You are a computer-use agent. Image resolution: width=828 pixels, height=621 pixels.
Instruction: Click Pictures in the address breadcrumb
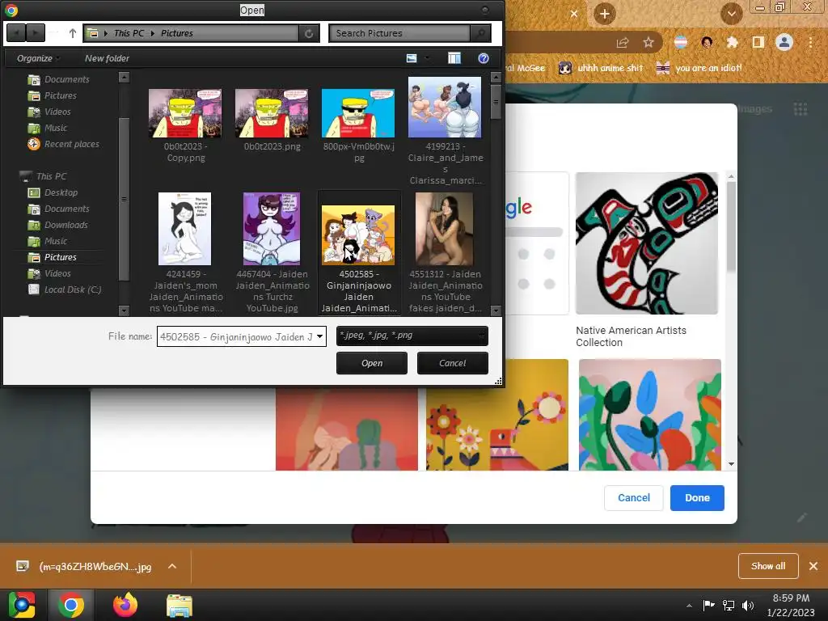[x=177, y=33]
